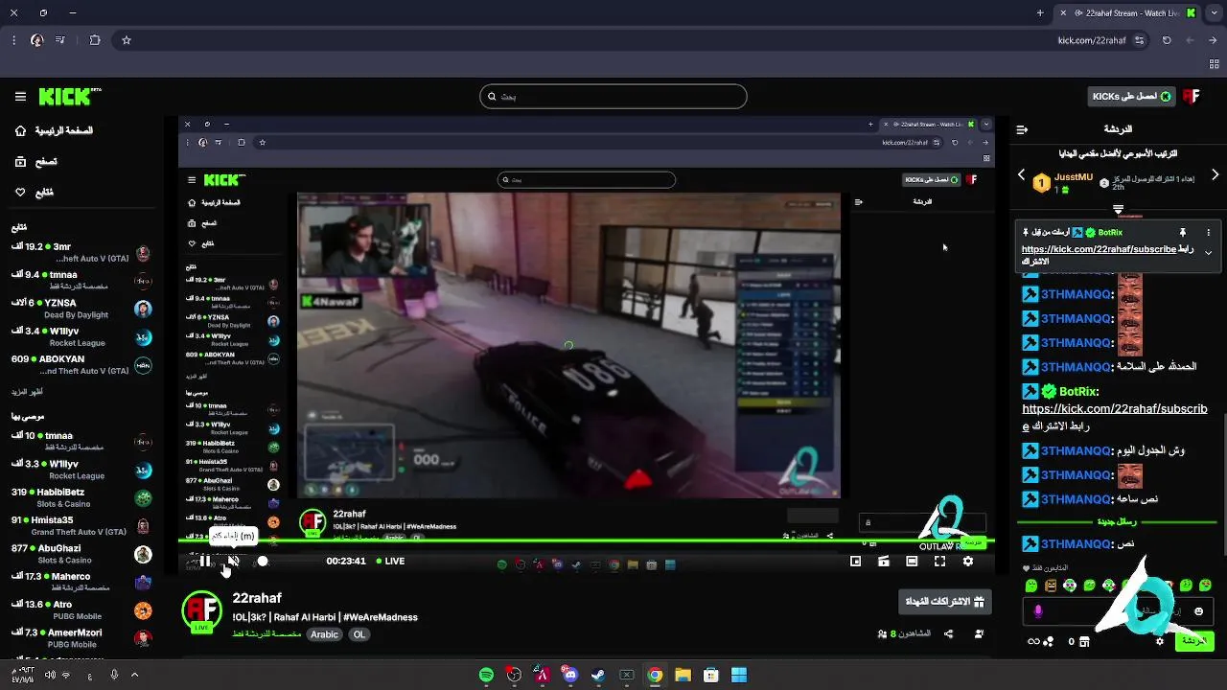Expand أظهر المزيد in followed list
This screenshot has height=690, width=1227.
(x=27, y=392)
